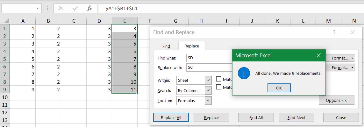364x127 pixels.
Task: Click the Find All button
Action: 256,117
